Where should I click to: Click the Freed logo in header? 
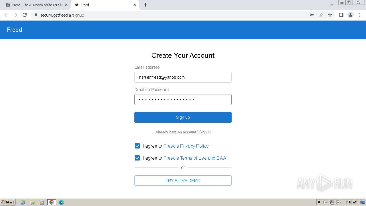pos(15,30)
